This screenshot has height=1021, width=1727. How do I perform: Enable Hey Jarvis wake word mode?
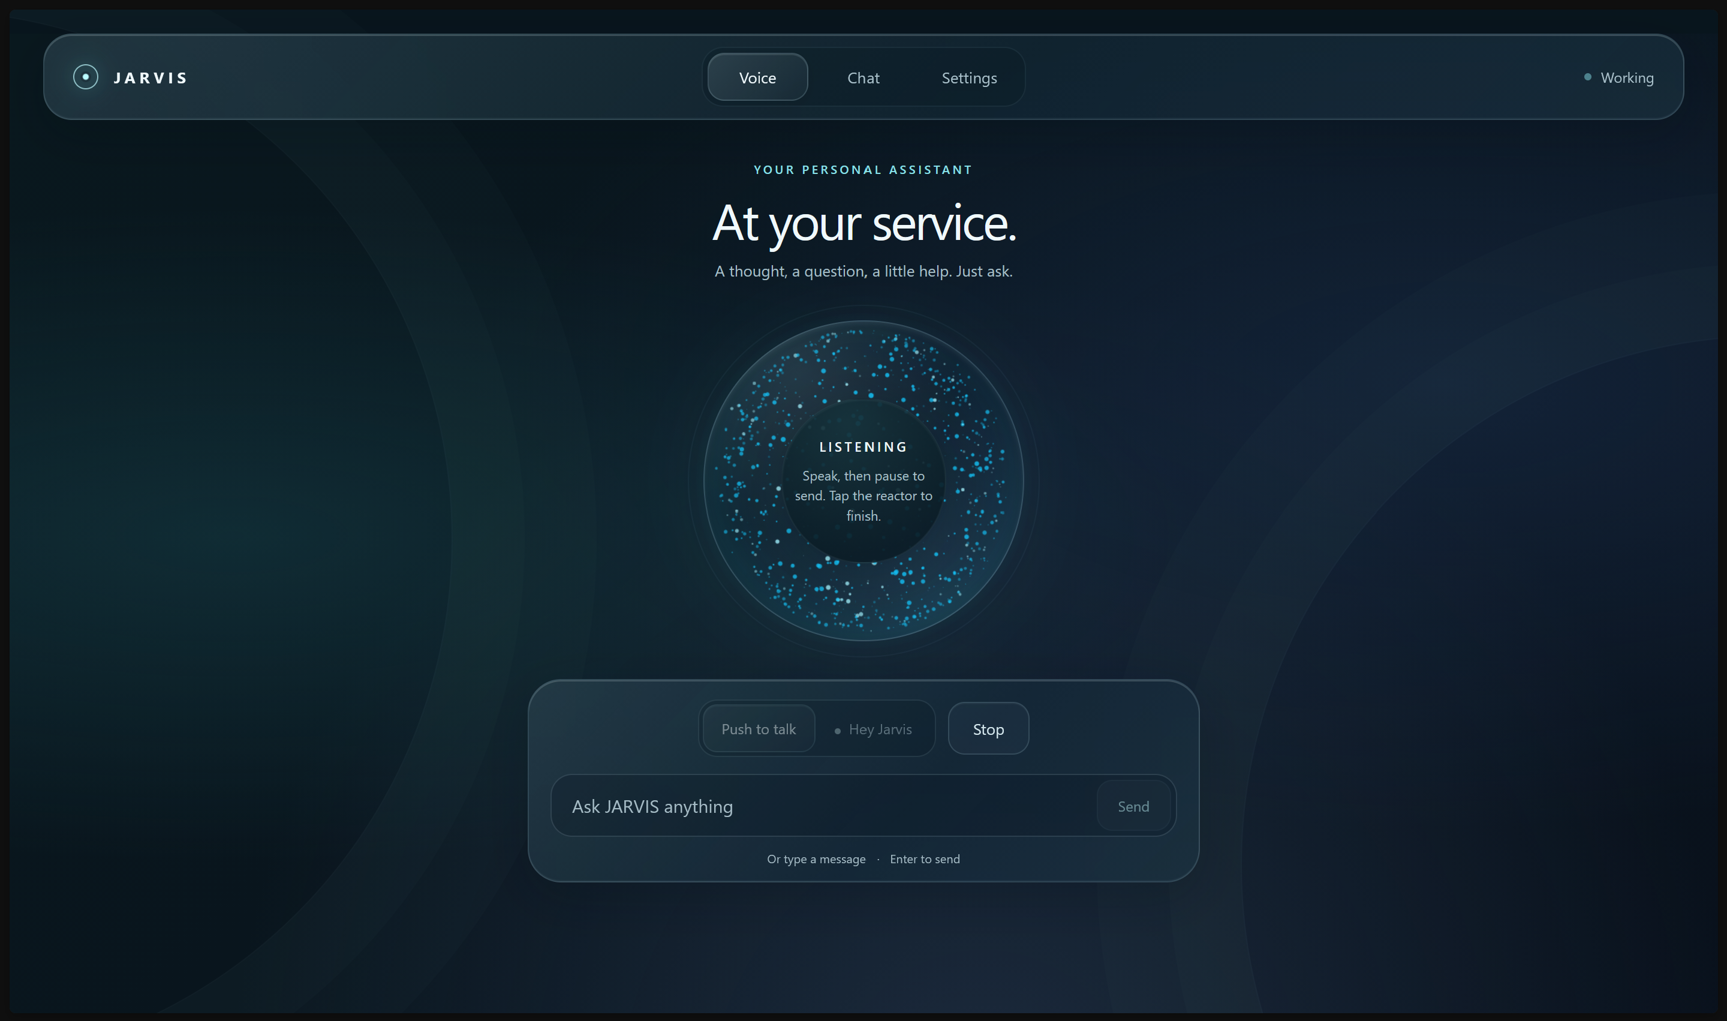pos(874,729)
